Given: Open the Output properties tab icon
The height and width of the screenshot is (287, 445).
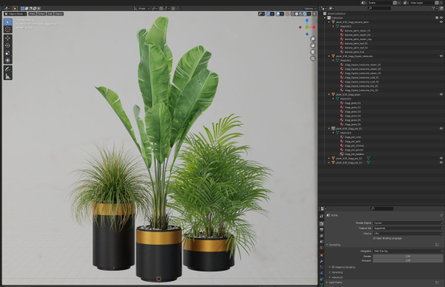Looking at the screenshot, I should click(x=322, y=230).
